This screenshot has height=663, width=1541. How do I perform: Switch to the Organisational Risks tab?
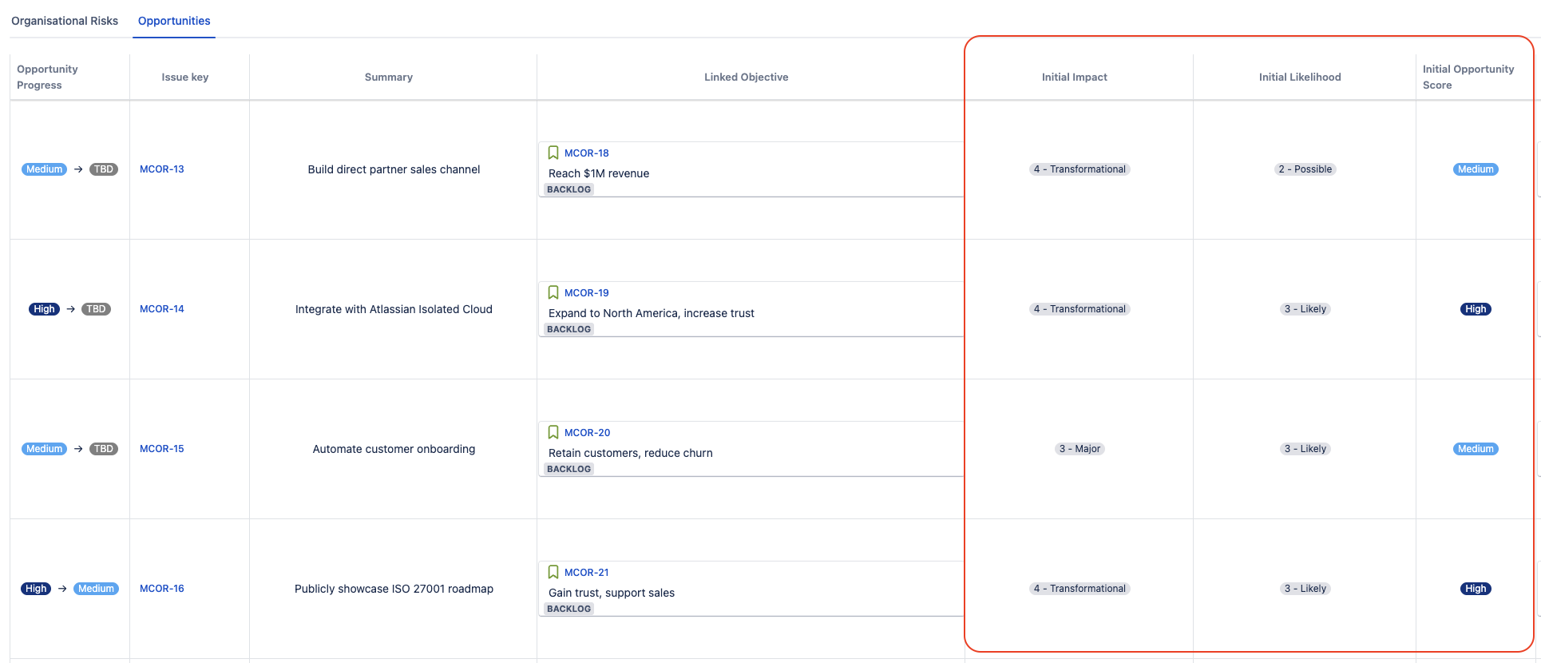65,21
